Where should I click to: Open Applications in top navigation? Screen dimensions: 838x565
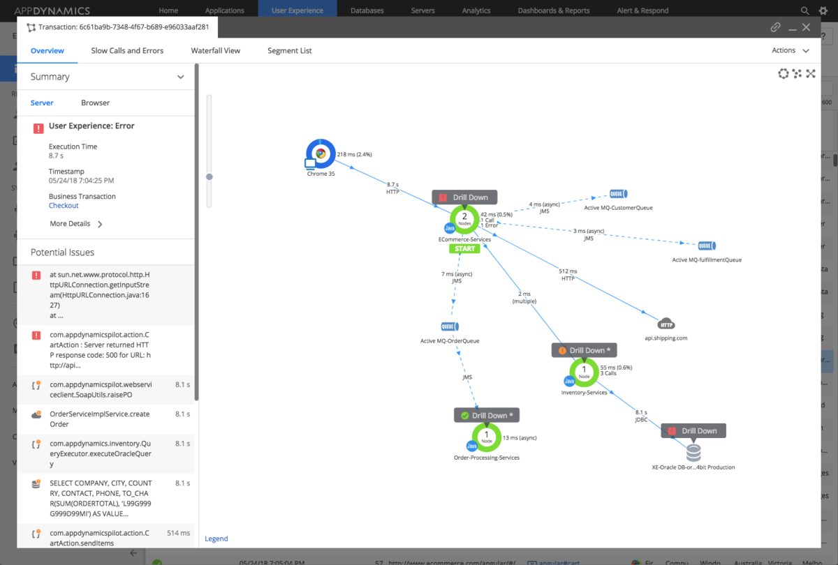point(224,10)
